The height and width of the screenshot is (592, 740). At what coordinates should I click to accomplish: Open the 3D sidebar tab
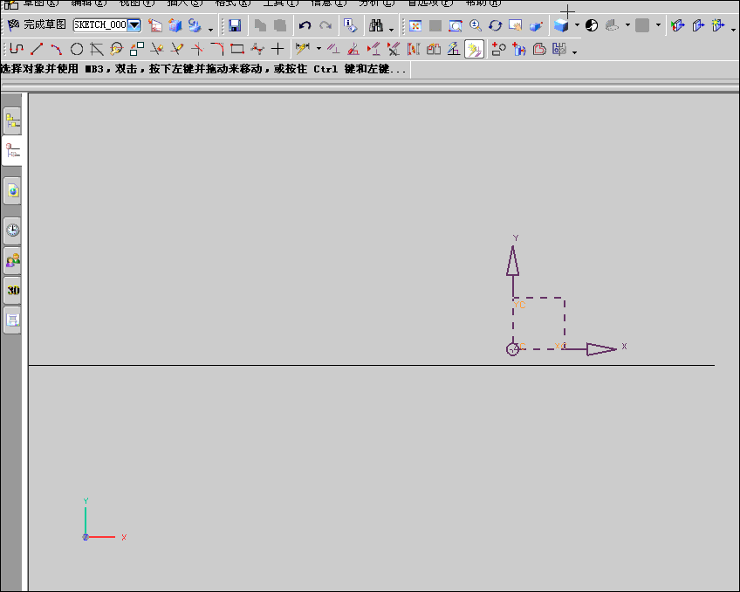pyautogui.click(x=13, y=290)
